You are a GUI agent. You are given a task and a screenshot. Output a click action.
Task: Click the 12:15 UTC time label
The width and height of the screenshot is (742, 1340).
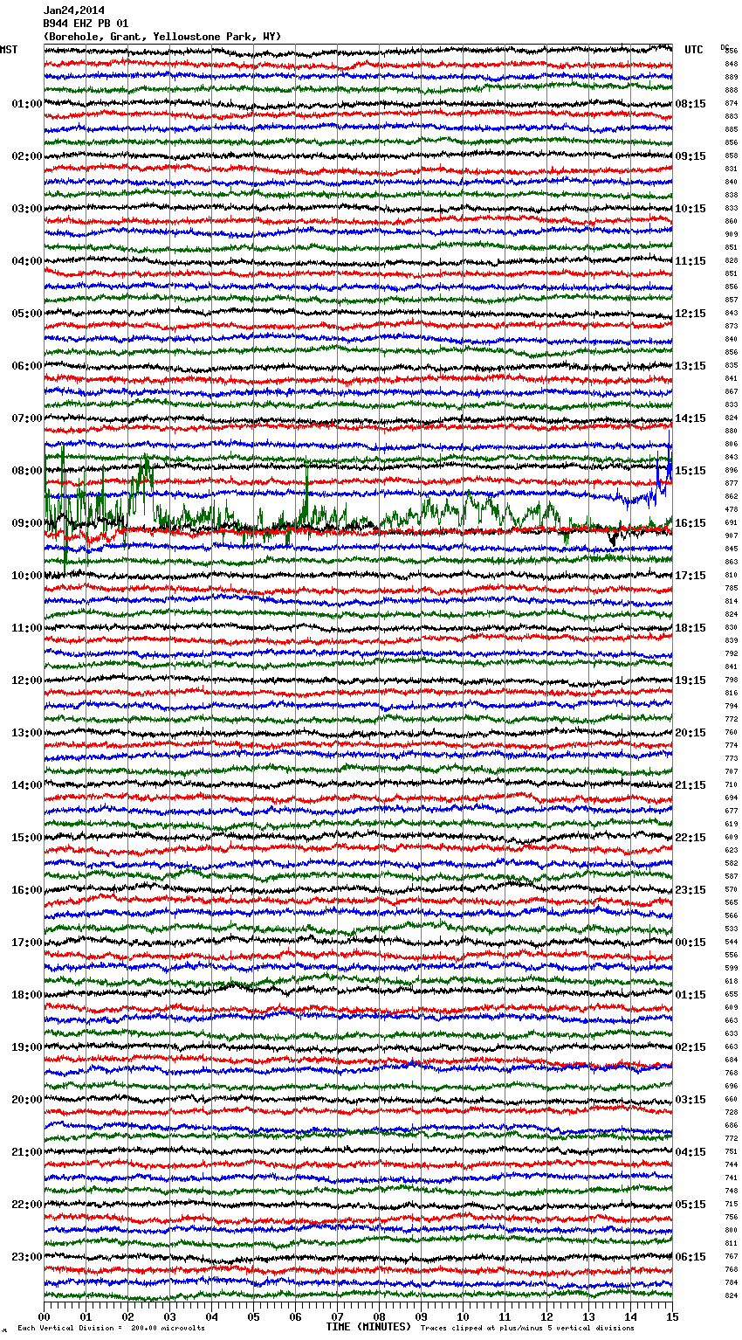(x=690, y=314)
